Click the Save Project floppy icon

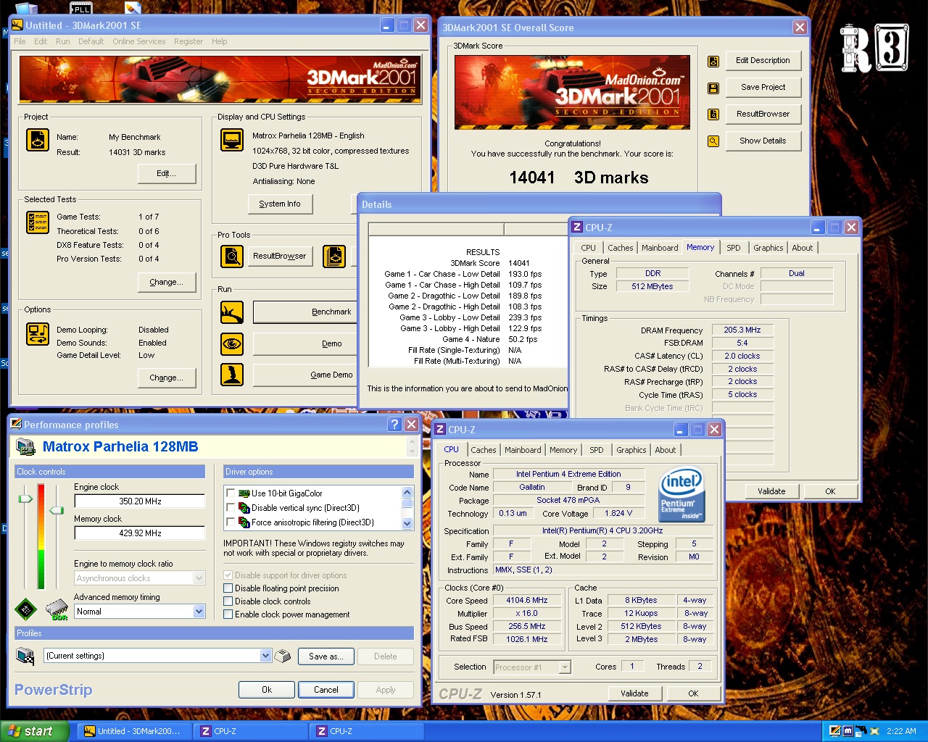(x=713, y=88)
